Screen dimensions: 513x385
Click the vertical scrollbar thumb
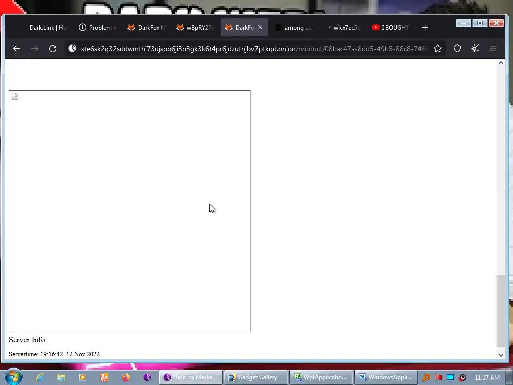[x=501, y=311]
